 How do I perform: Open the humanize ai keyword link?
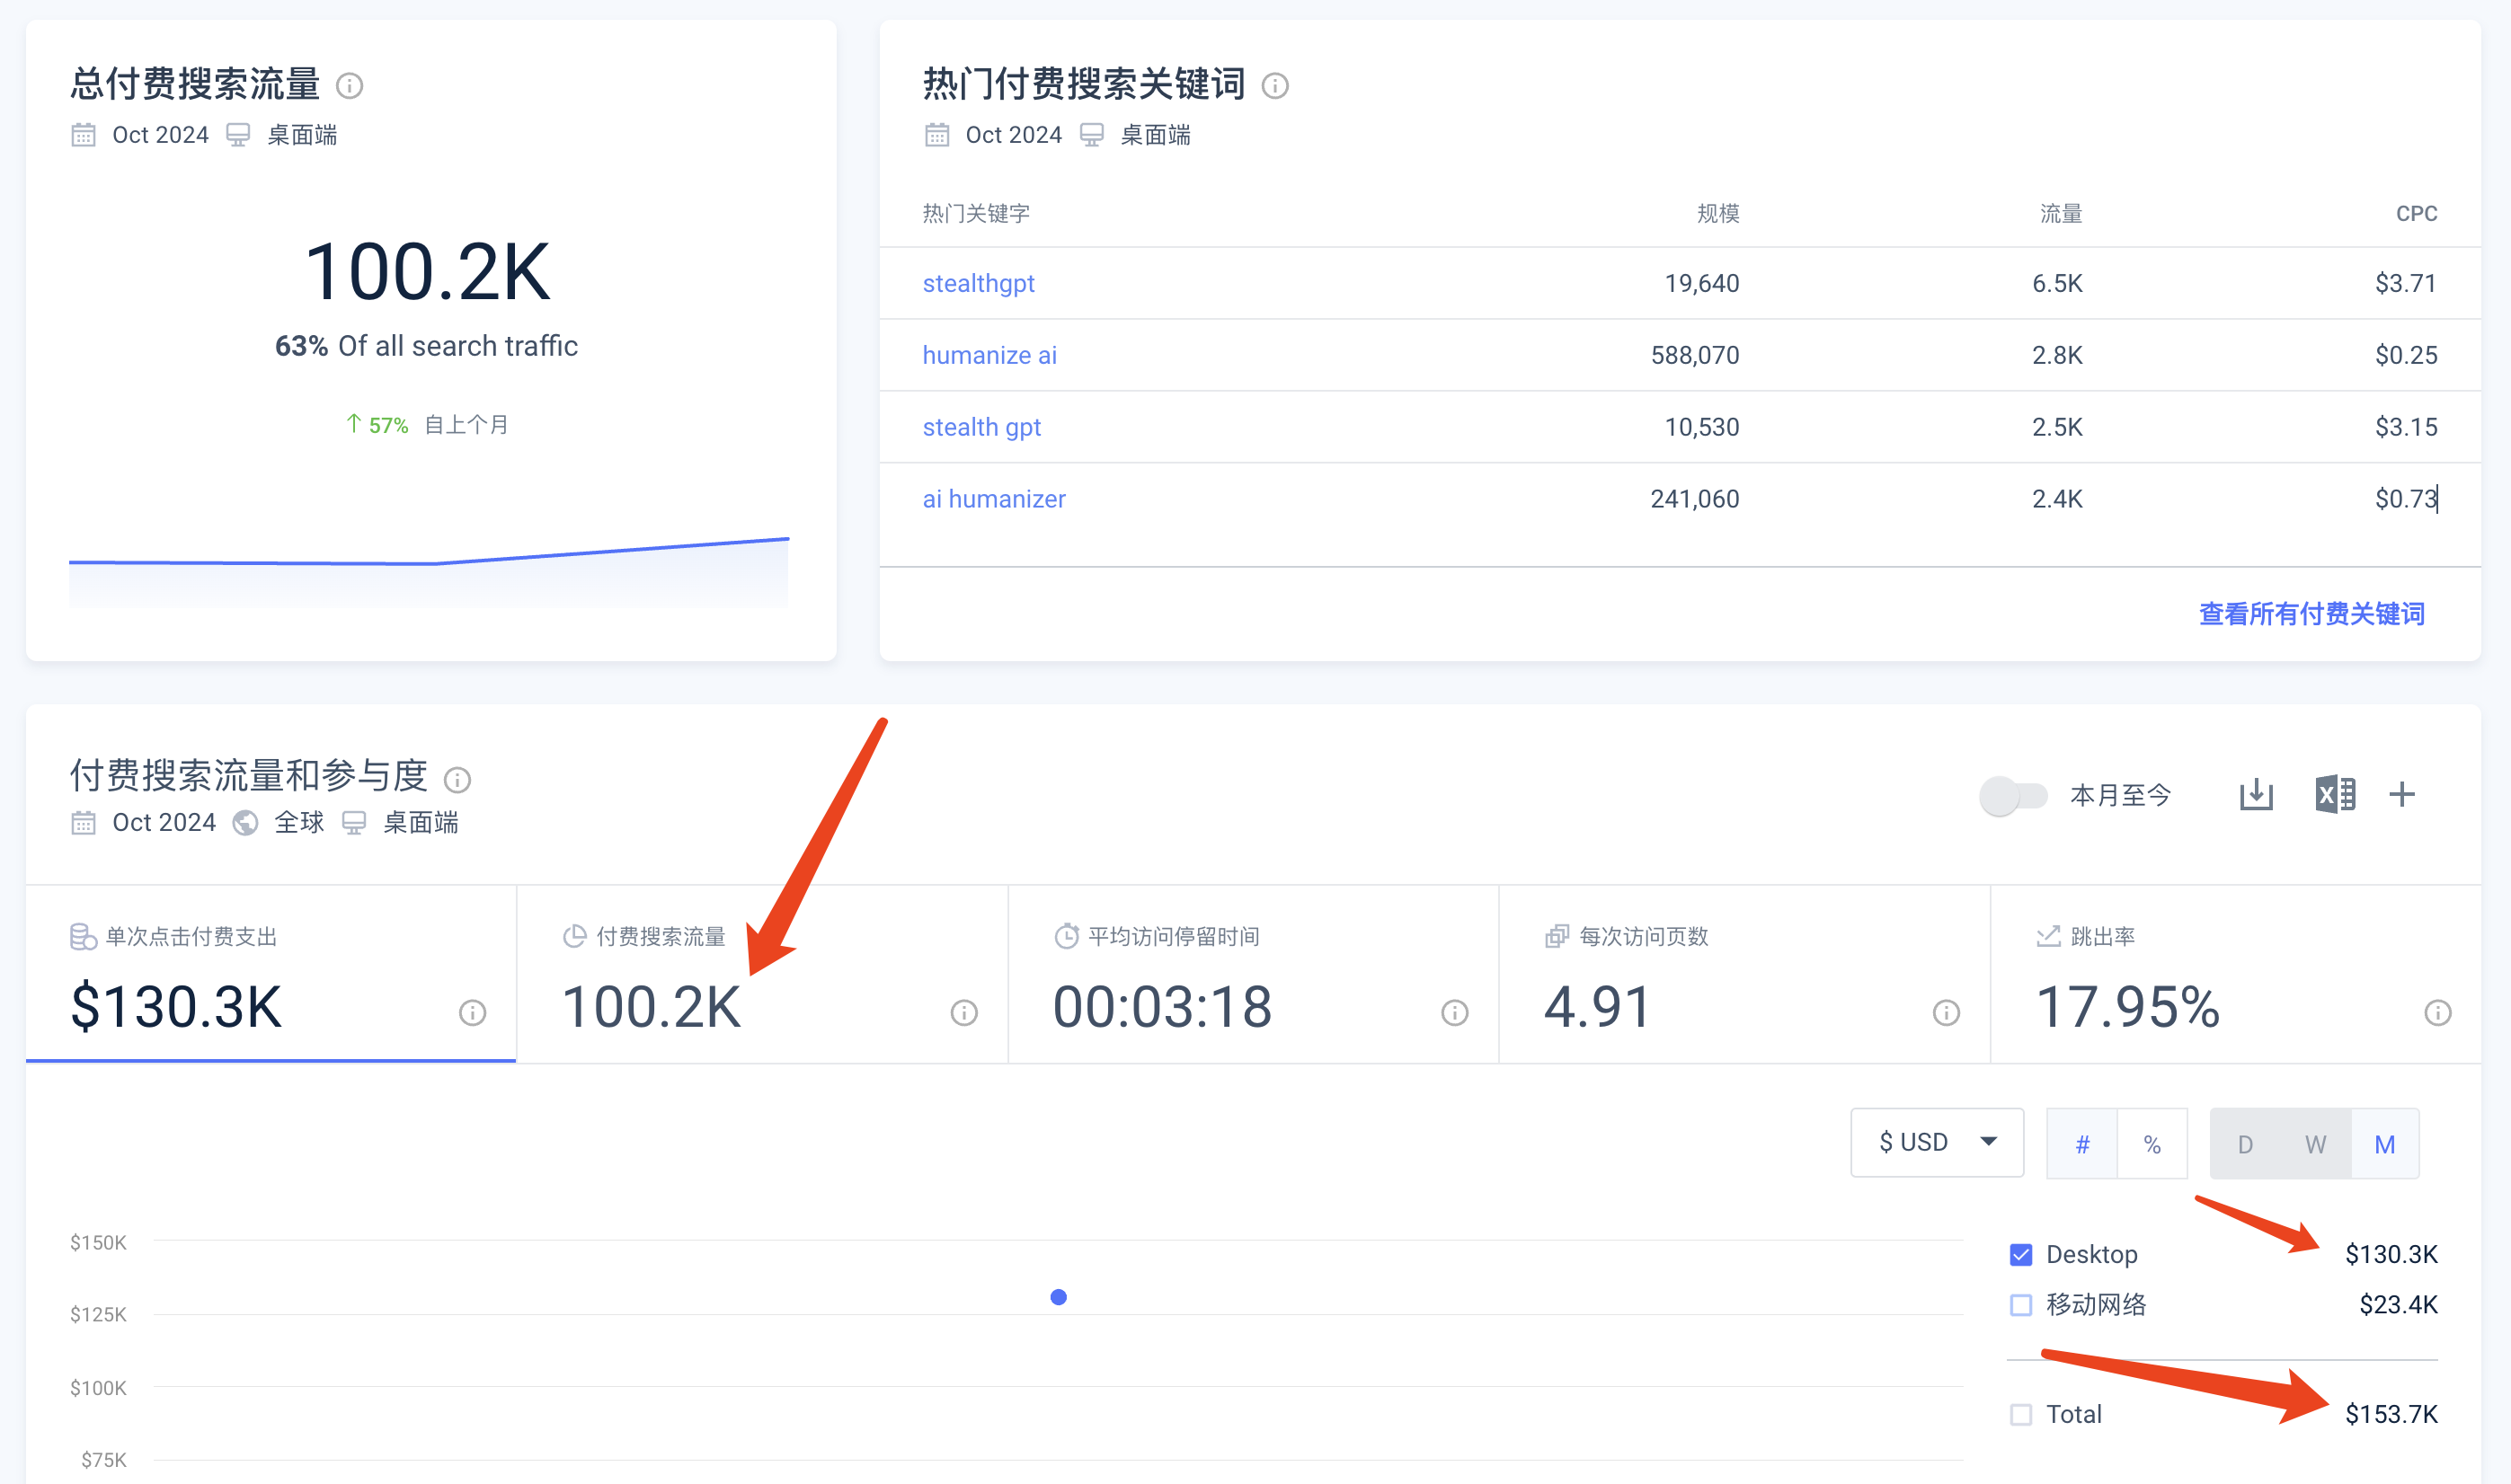(x=989, y=355)
